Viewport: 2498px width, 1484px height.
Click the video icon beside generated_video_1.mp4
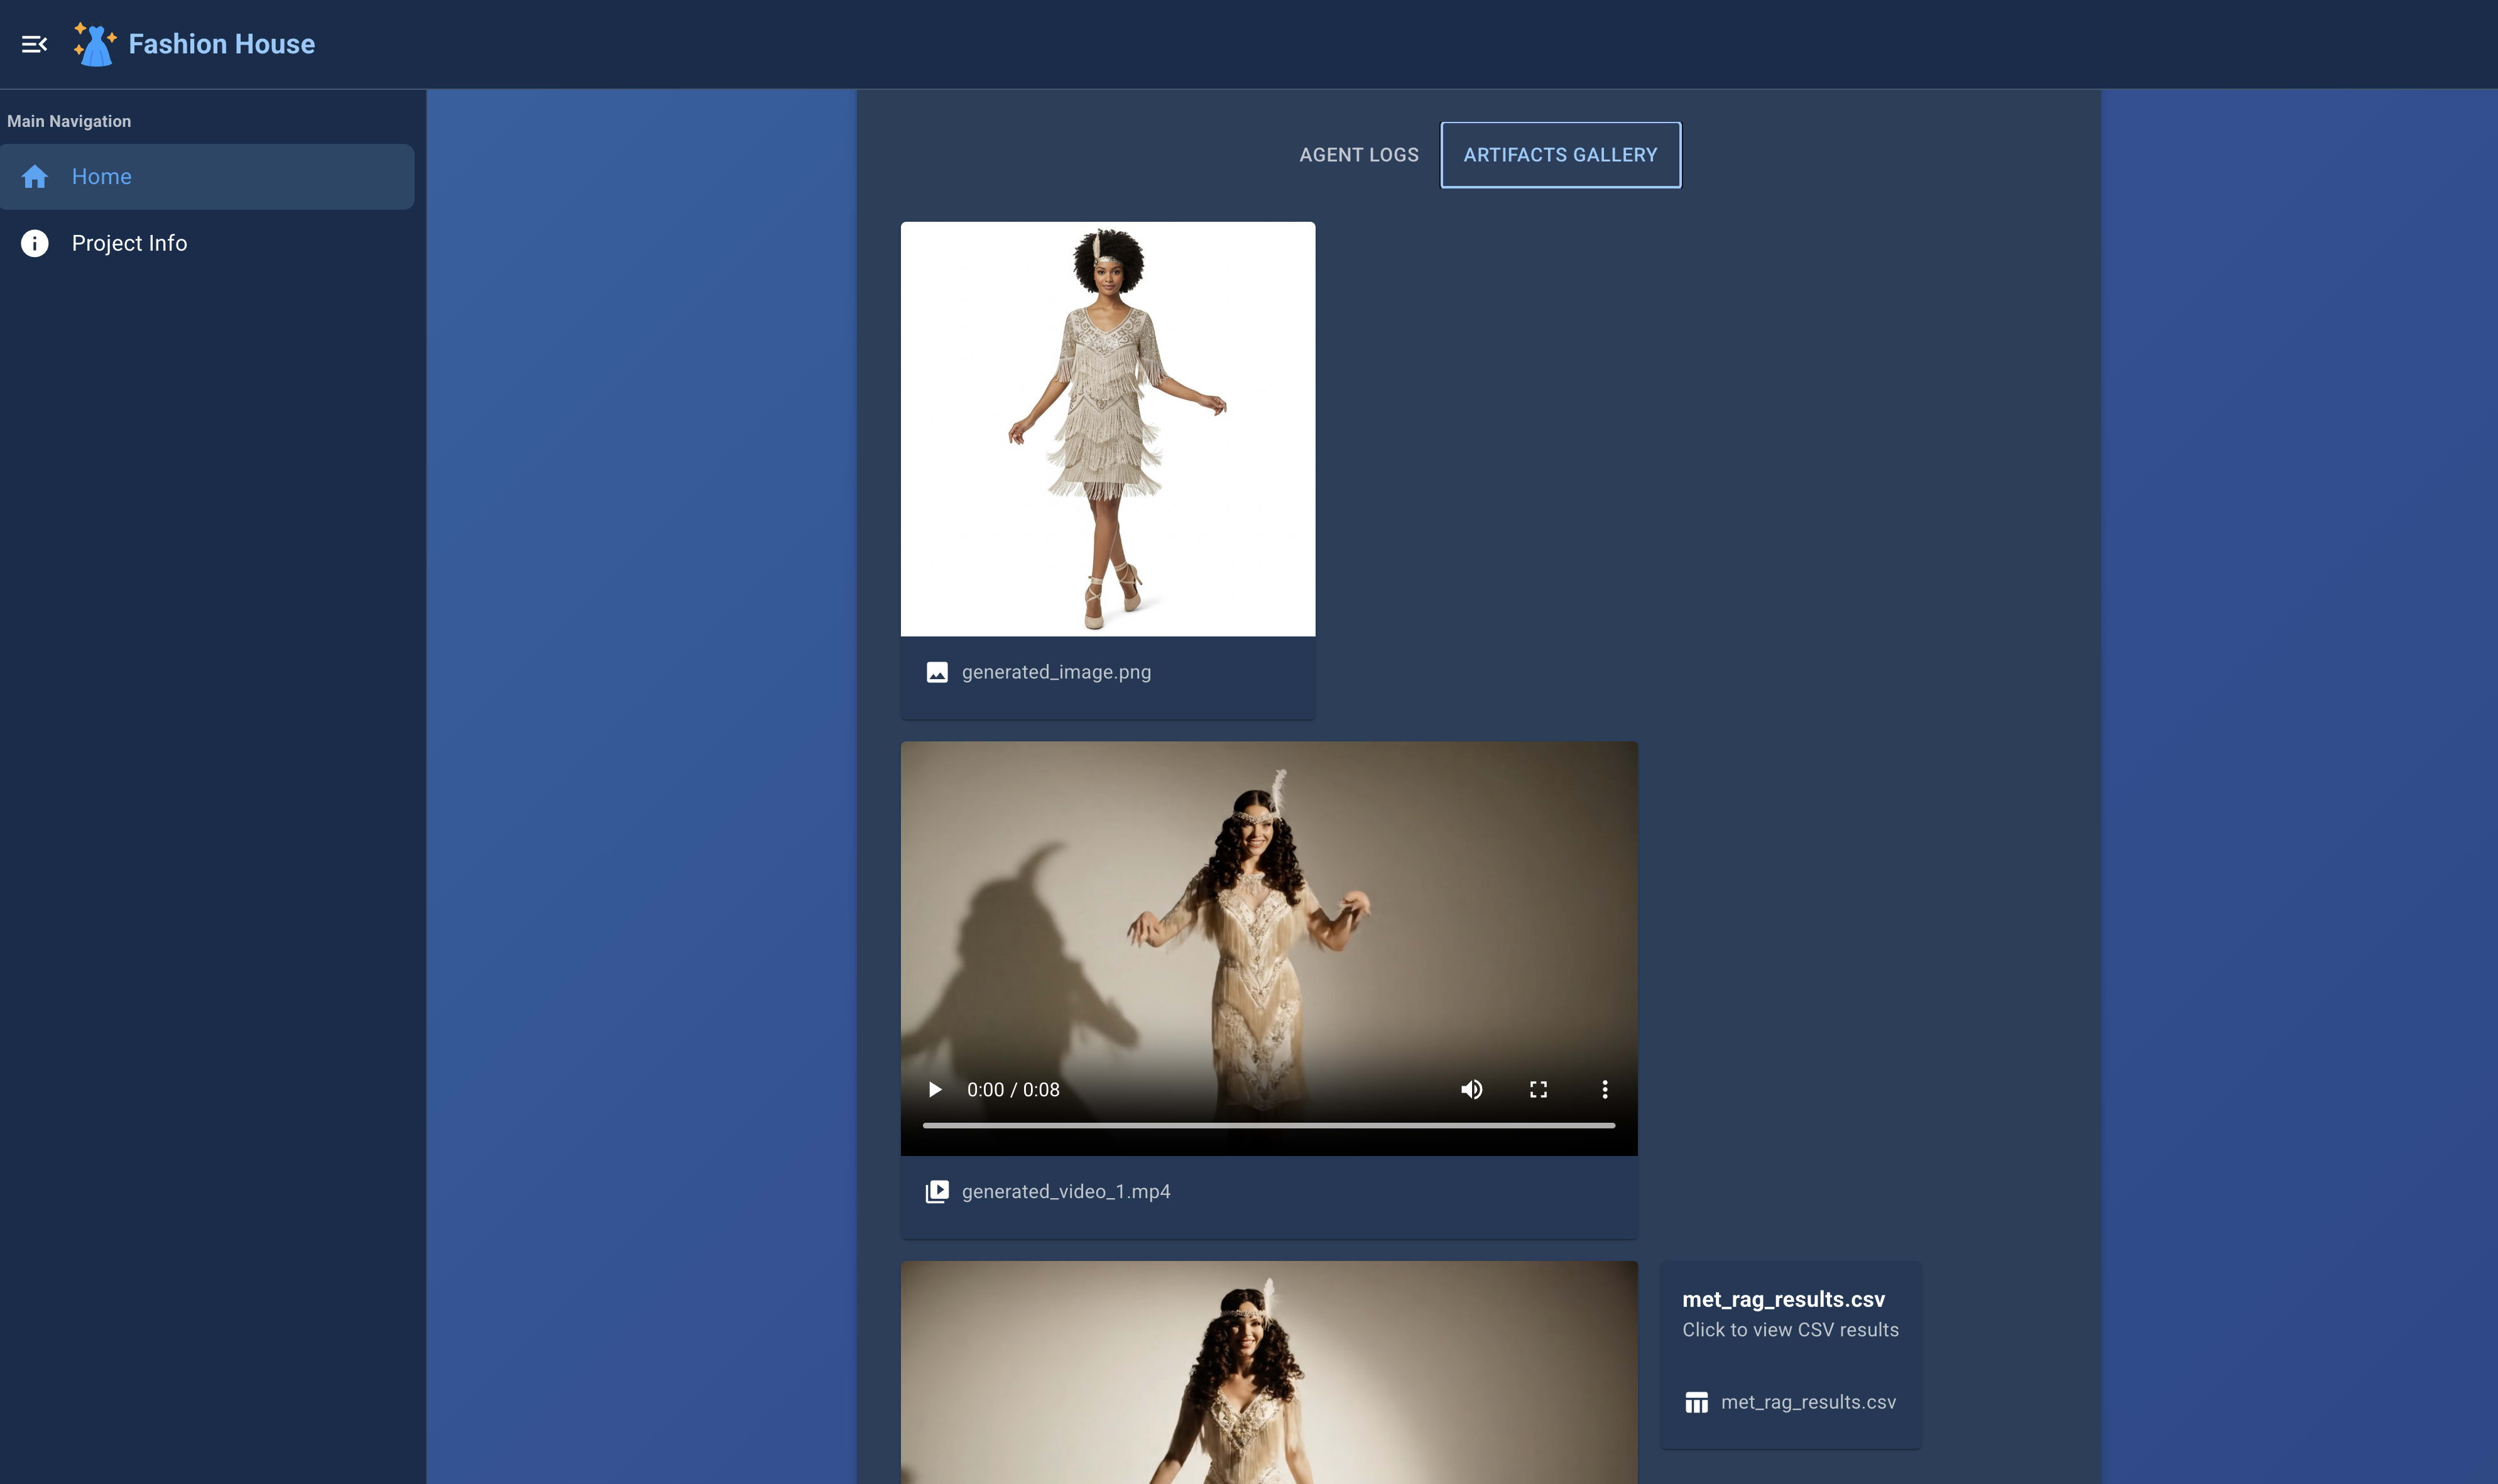[938, 1190]
